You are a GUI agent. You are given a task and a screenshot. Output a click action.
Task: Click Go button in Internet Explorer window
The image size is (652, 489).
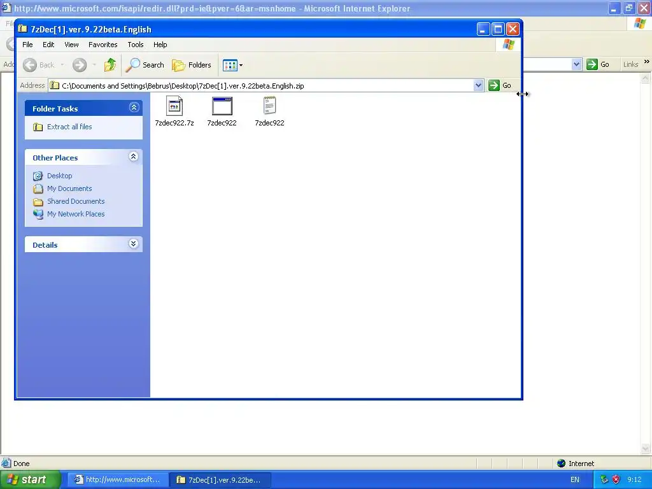pos(599,64)
